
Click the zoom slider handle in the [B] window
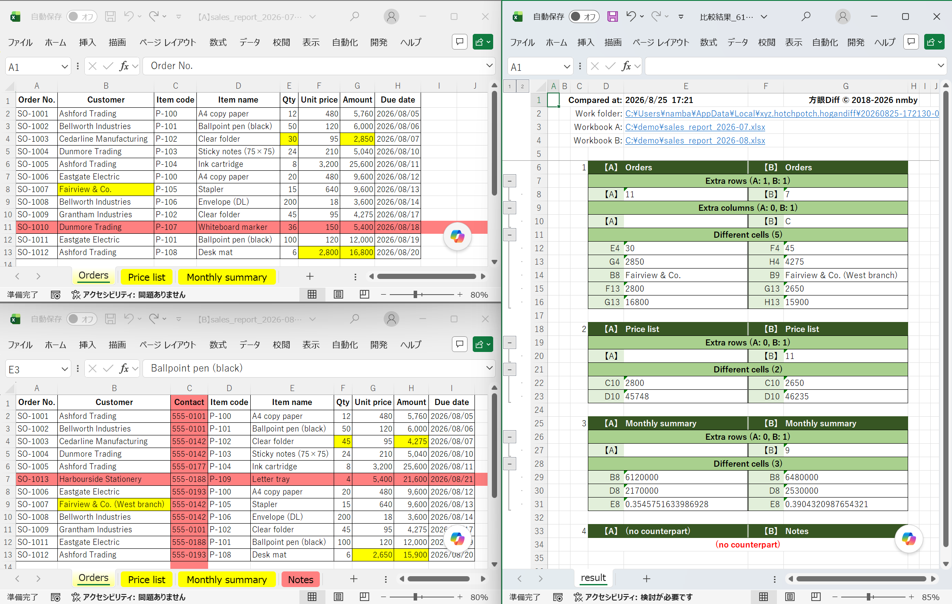click(415, 597)
